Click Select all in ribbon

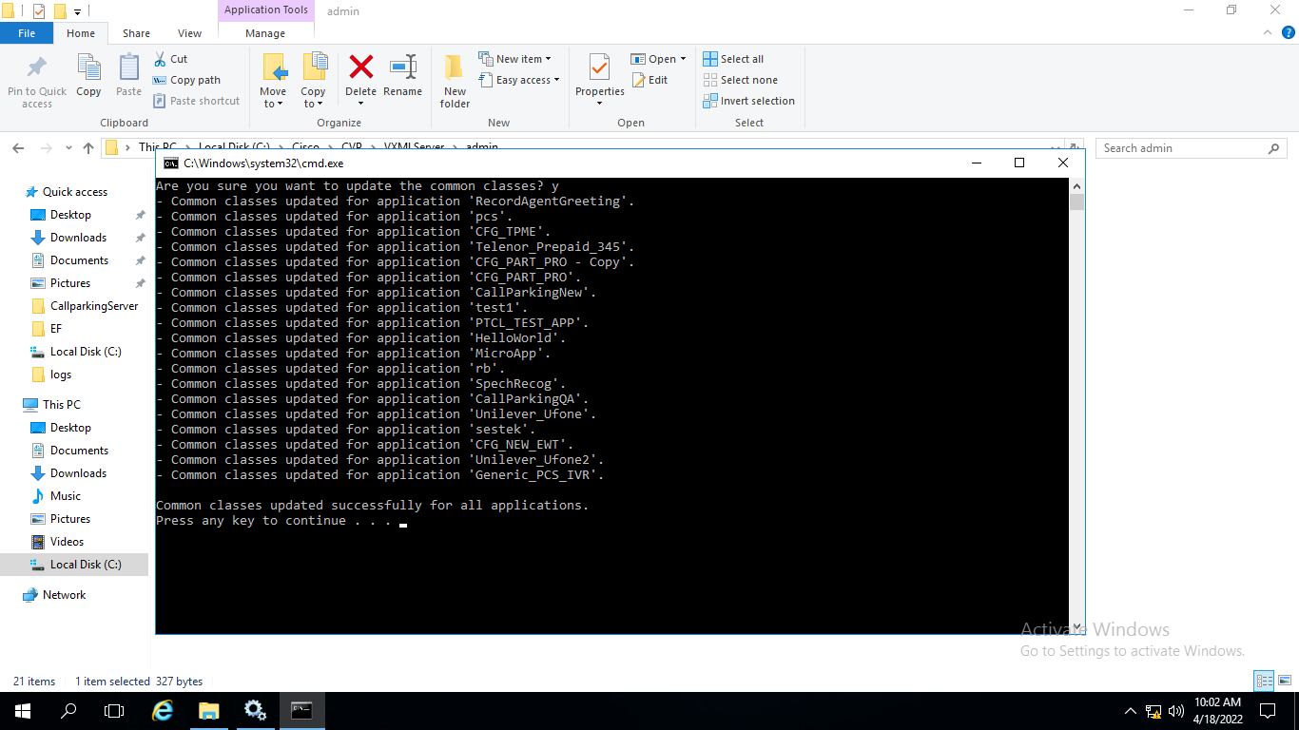[733, 59]
